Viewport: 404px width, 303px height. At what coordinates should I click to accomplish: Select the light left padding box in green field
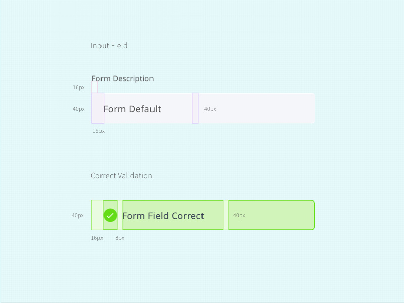[97, 215]
